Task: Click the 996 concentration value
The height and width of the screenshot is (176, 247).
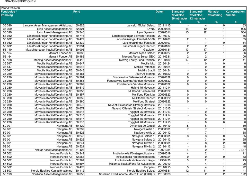Action: point(236,29)
